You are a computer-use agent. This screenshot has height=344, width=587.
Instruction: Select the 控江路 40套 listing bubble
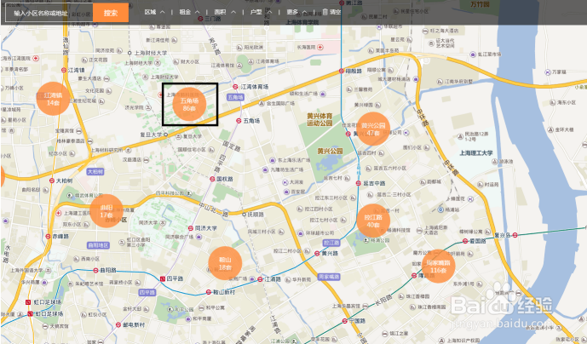[373, 221]
